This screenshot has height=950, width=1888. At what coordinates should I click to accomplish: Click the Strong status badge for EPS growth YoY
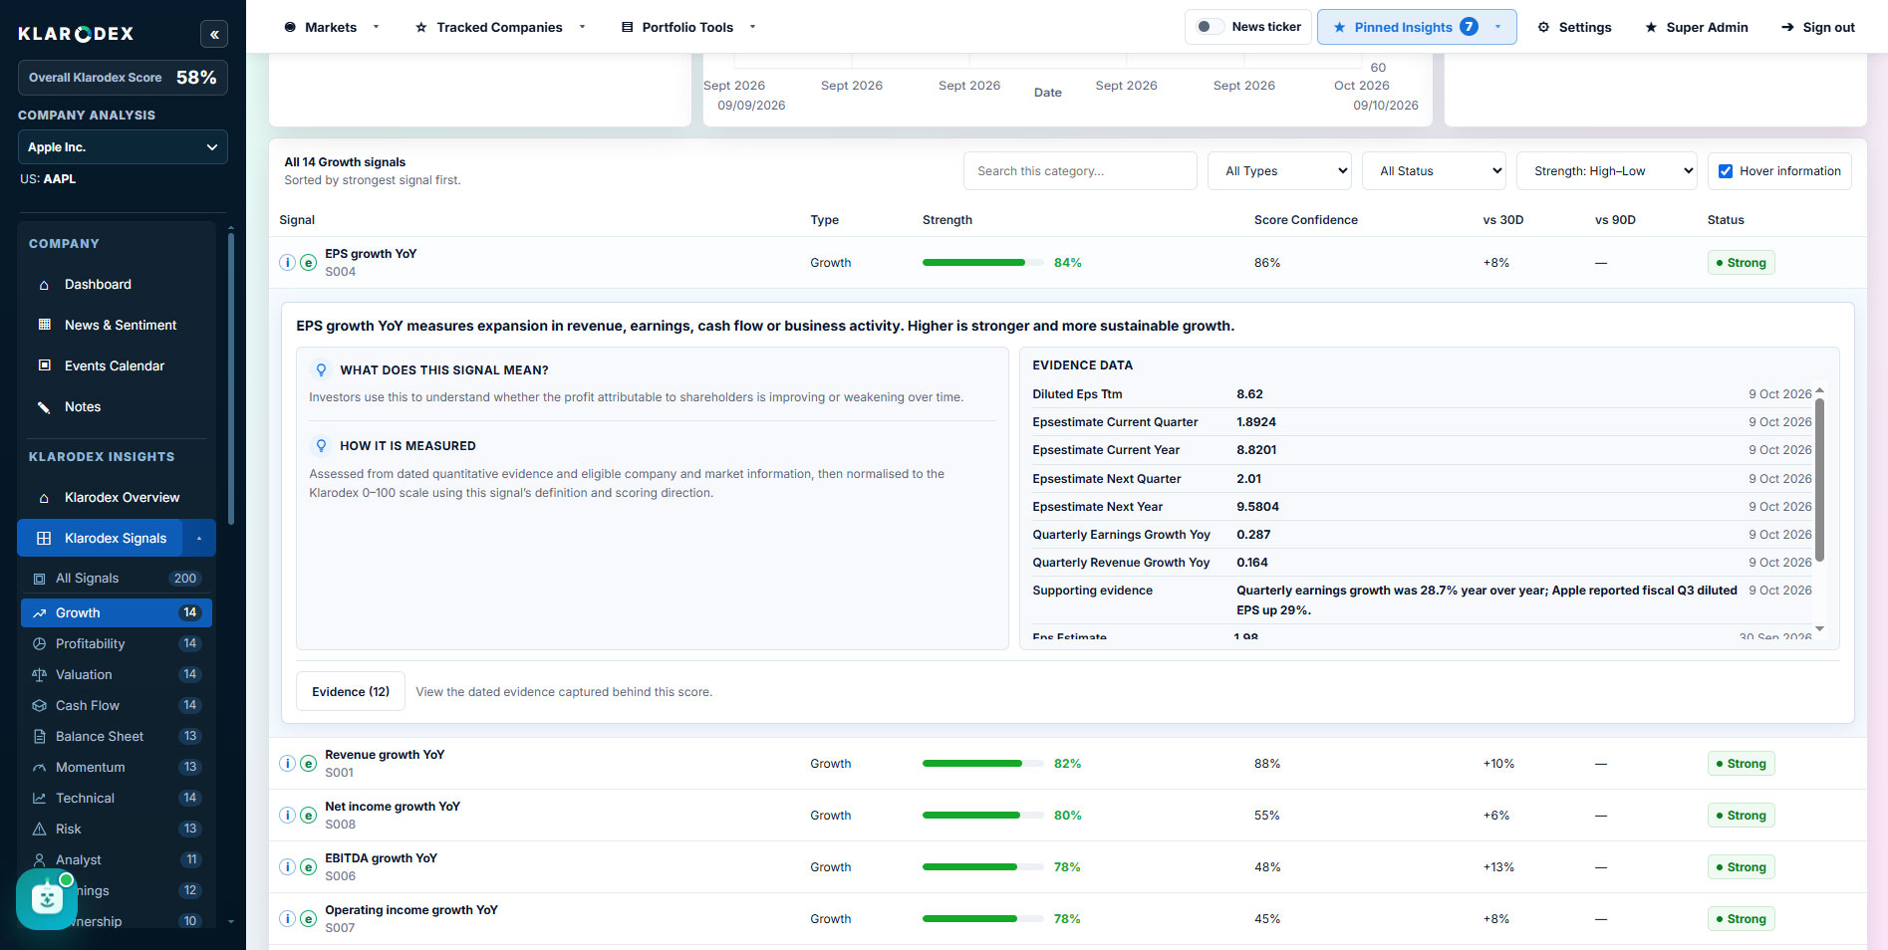pyautogui.click(x=1742, y=263)
